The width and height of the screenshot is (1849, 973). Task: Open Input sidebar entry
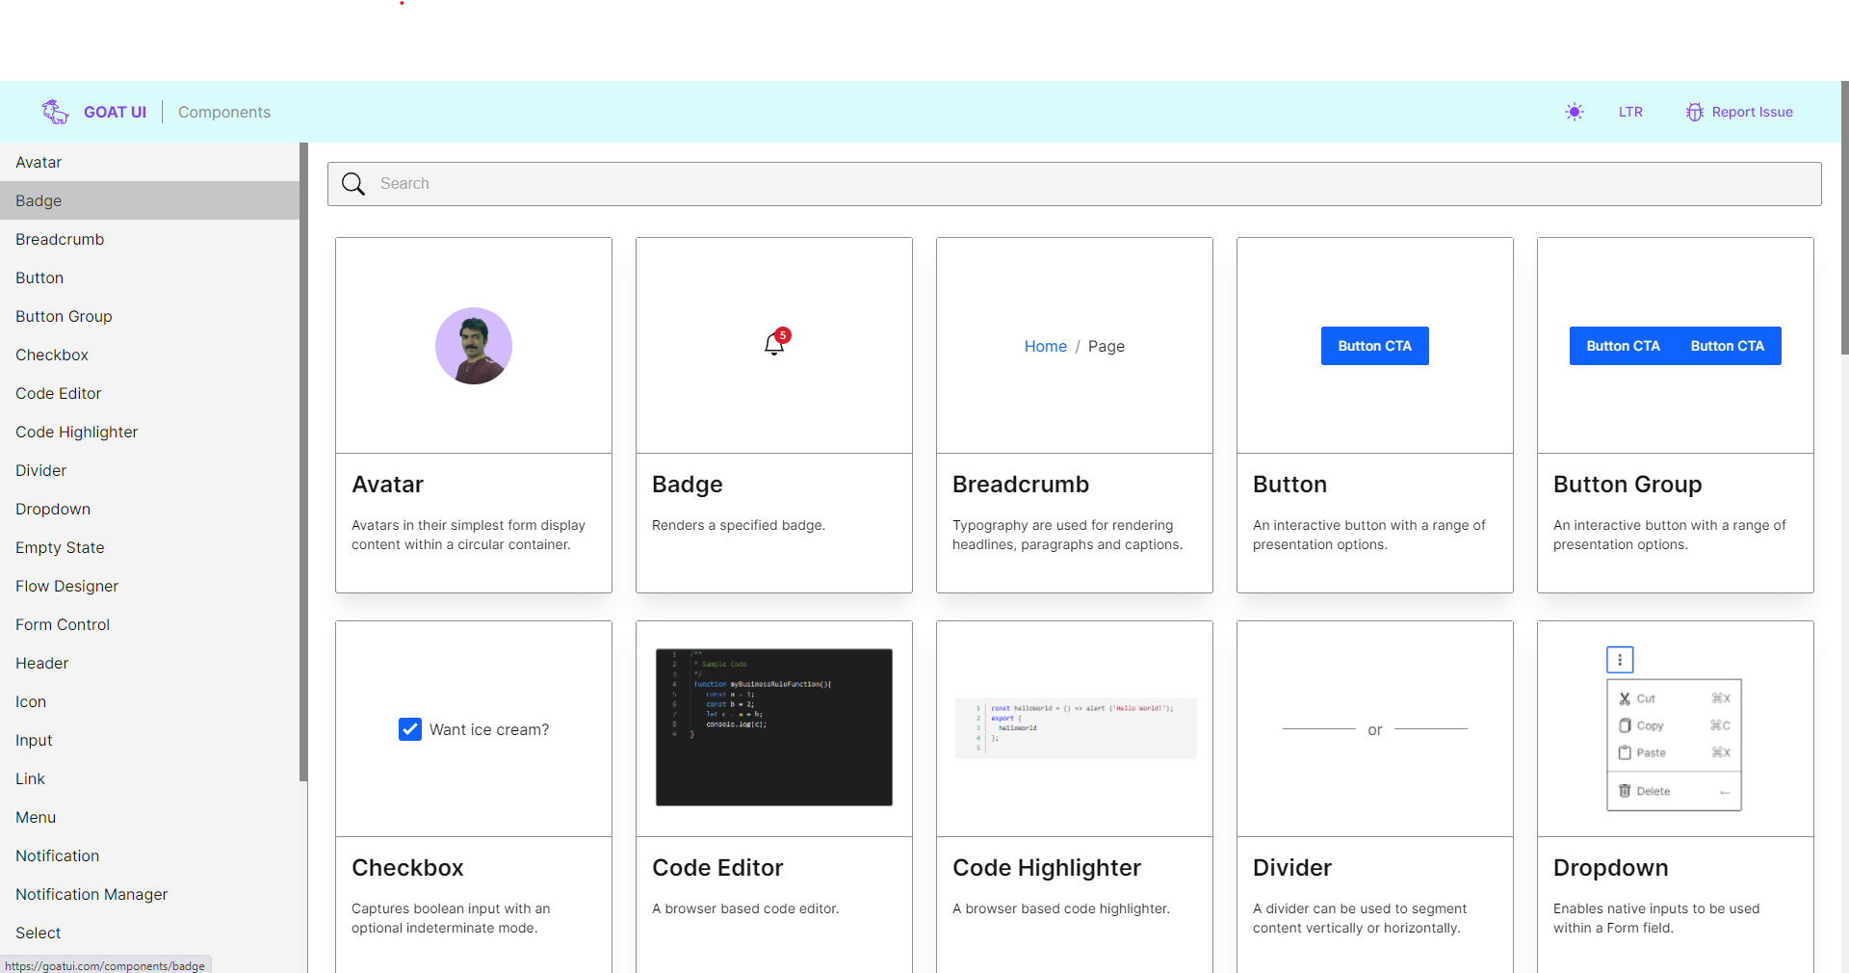[x=149, y=740]
